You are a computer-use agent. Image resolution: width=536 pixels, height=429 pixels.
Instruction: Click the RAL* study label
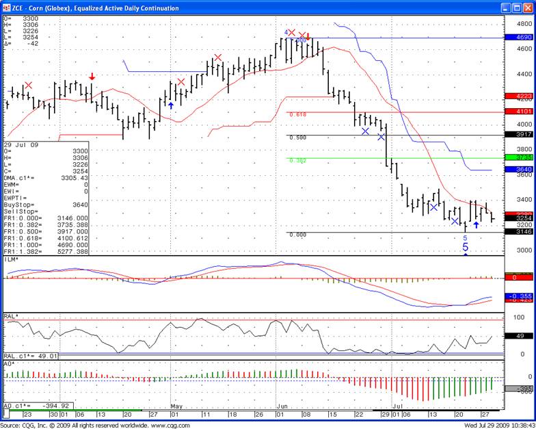tap(10, 317)
